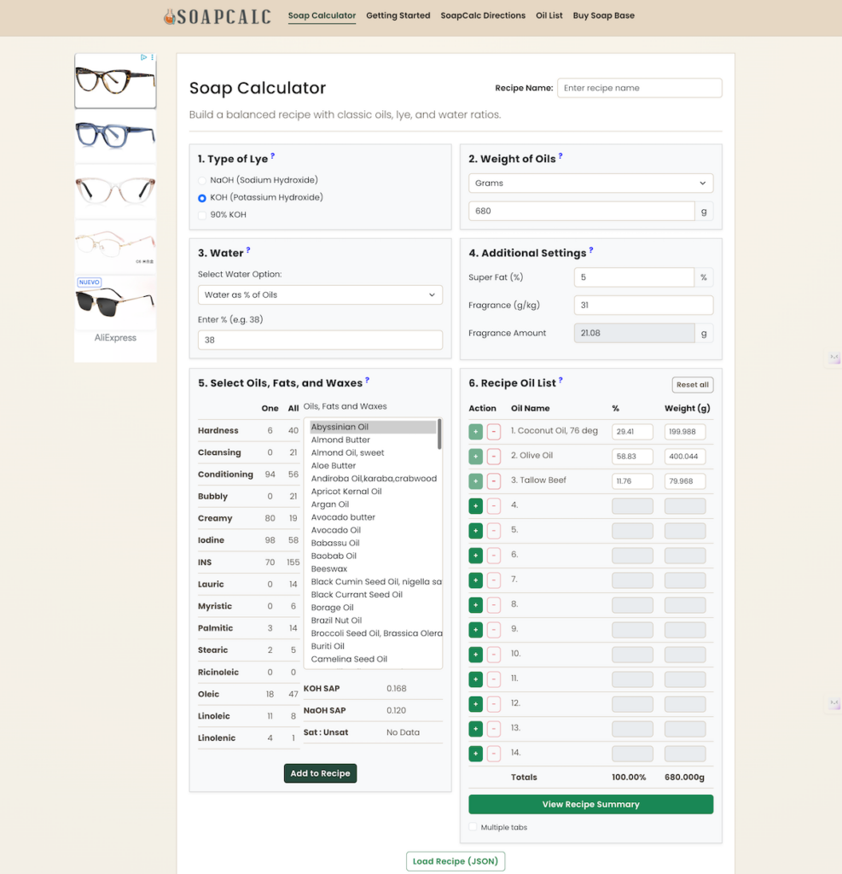Image resolution: width=842 pixels, height=874 pixels.
Task: Switch to the Getting Started page
Action: pos(398,15)
